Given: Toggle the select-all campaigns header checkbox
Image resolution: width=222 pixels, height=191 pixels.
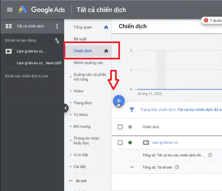Looking at the screenshot, I should [120, 127].
